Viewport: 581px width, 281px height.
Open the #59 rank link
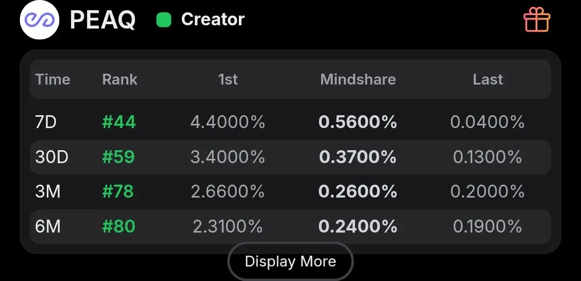click(118, 157)
